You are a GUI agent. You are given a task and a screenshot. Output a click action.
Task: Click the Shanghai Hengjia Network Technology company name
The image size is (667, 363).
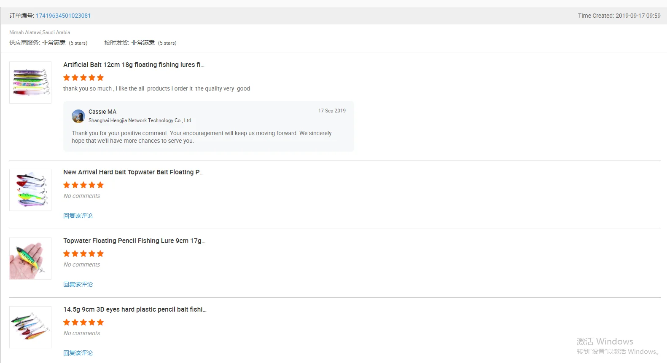point(140,120)
